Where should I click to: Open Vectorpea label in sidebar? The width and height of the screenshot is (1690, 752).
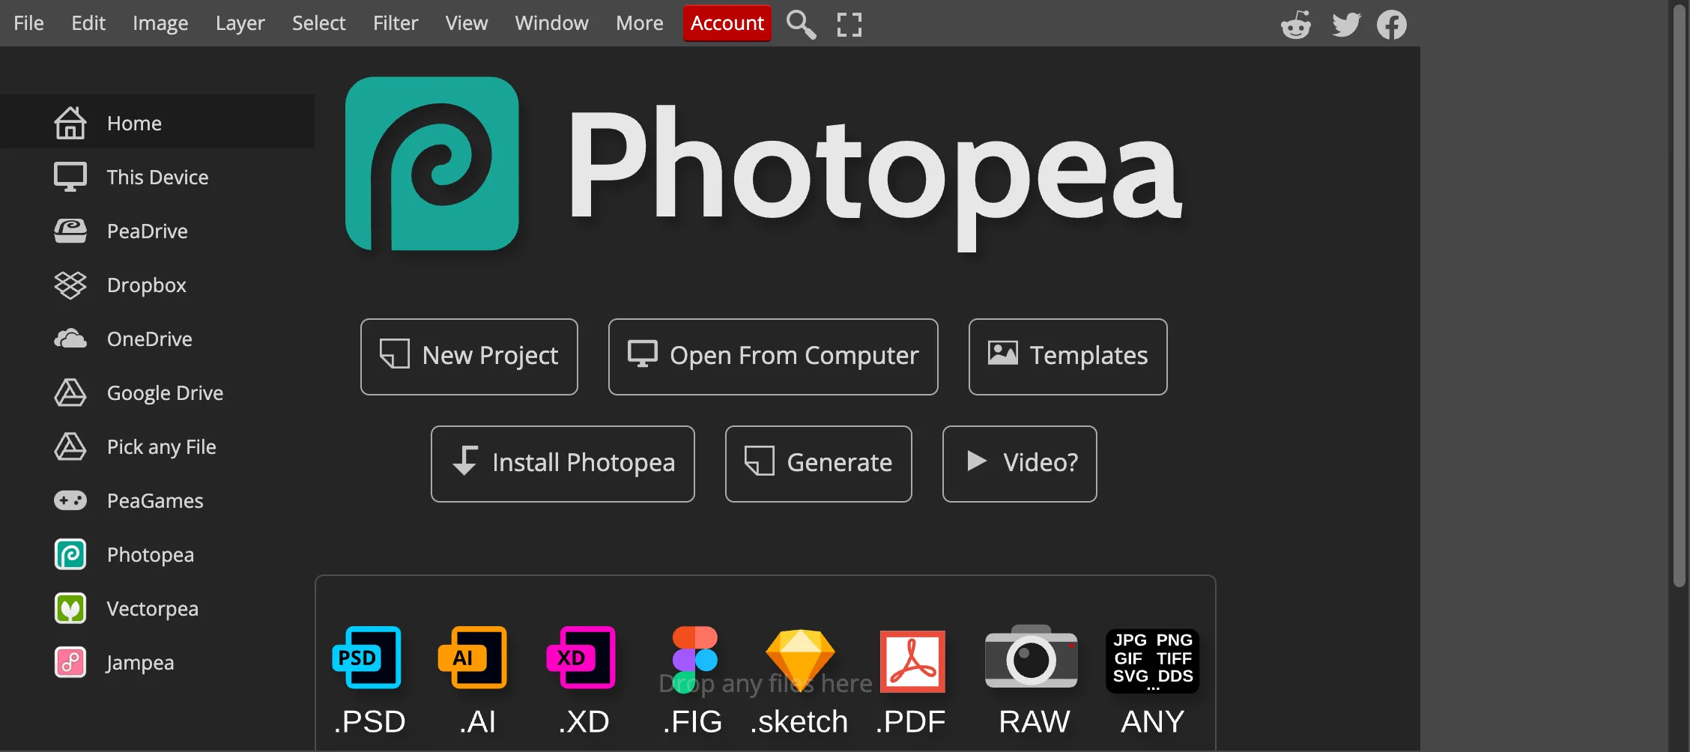153,608
